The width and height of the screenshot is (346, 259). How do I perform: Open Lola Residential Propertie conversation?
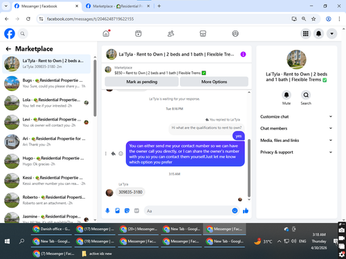point(46,102)
